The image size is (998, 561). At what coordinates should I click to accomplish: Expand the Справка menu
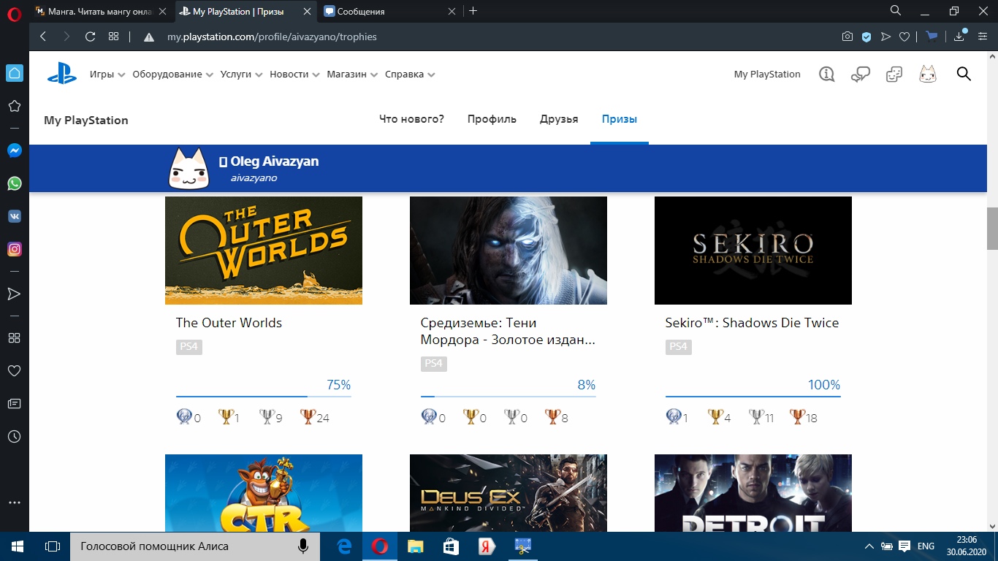[x=410, y=75]
